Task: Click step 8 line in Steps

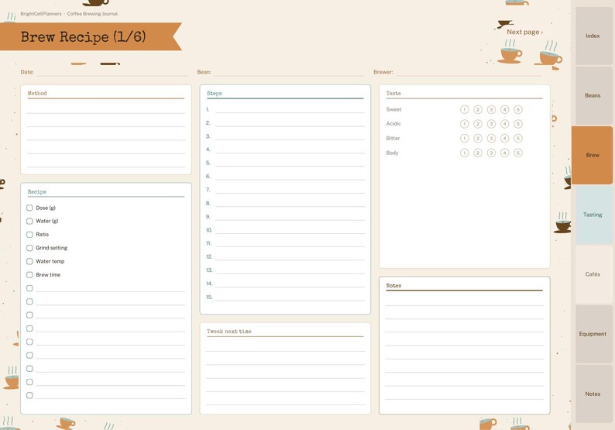Action: [290, 203]
